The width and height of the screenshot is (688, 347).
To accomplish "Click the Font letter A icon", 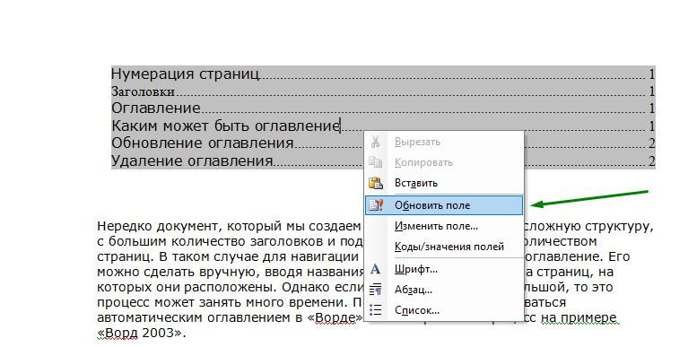I will [x=375, y=269].
